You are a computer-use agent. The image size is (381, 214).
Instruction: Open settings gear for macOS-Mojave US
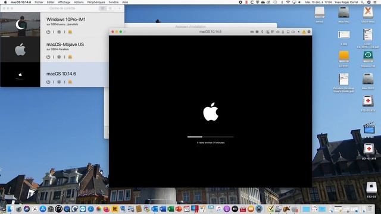pos(59,57)
